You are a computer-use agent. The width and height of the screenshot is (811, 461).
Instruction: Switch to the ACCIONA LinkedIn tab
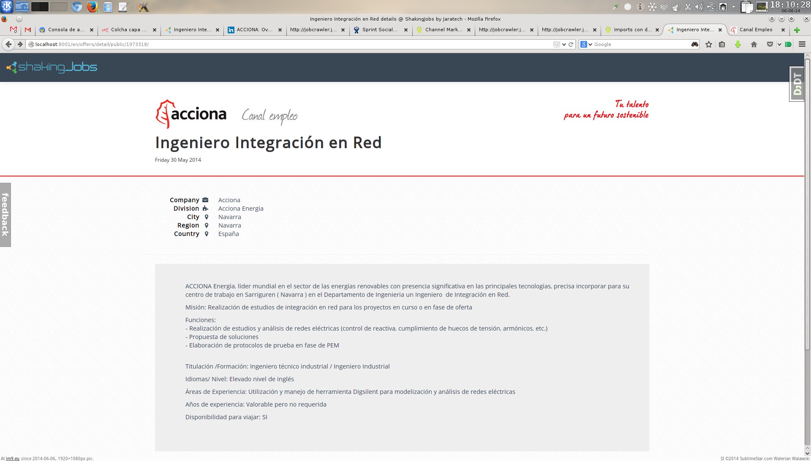253,30
